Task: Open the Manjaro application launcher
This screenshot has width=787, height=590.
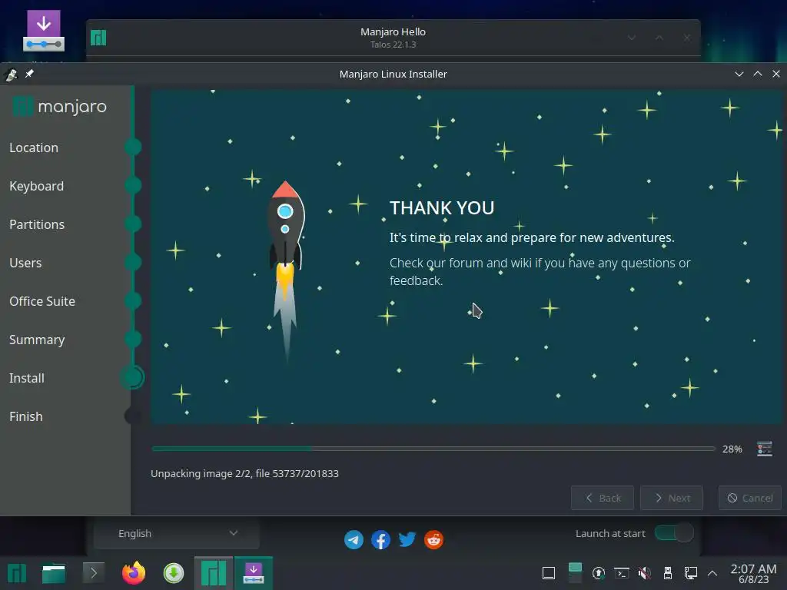Action: [17, 573]
